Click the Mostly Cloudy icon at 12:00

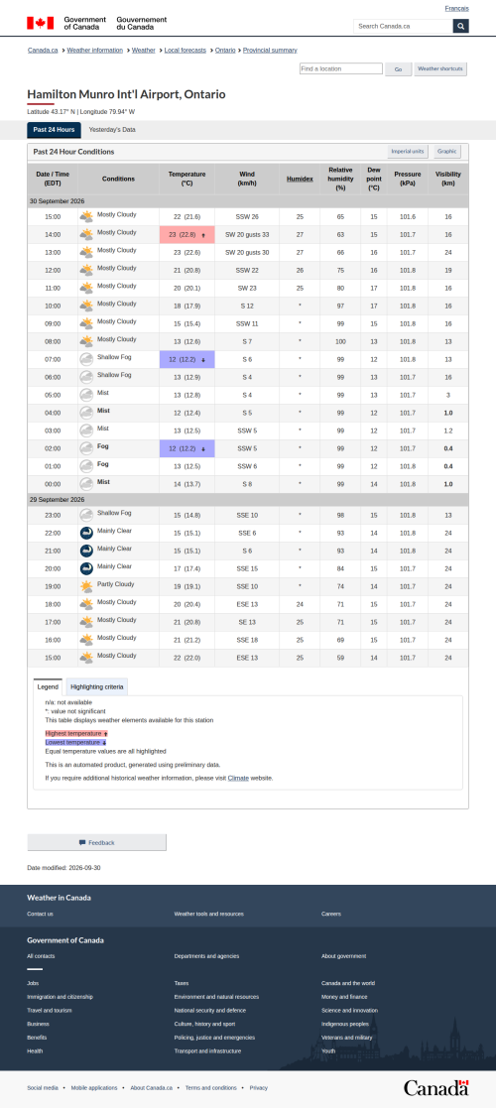click(86, 270)
